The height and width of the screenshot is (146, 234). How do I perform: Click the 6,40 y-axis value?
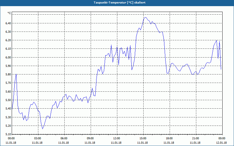pyautogui.click(x=8, y=23)
